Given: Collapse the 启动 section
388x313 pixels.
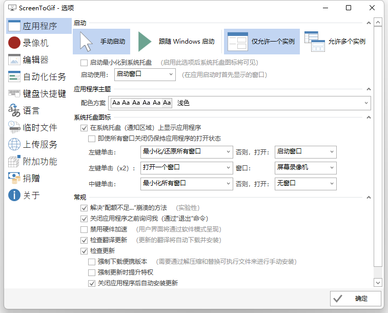Looking at the screenshot, I should click(369, 23).
